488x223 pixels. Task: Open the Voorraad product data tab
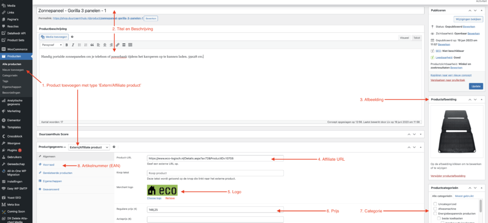[48, 165]
